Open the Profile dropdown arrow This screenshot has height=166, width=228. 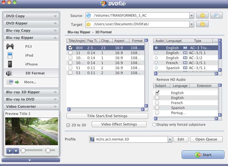170,139
